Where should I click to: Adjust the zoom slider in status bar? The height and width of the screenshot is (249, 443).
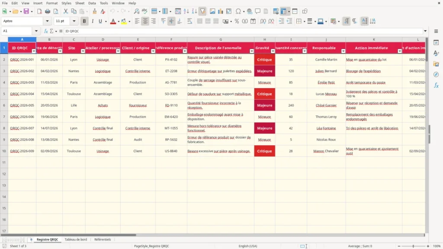click(413, 246)
